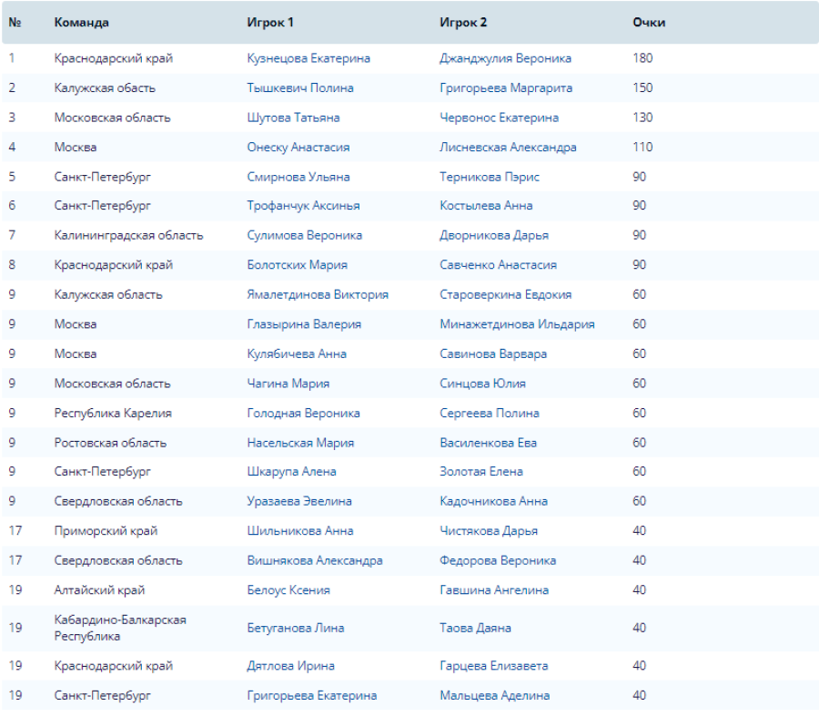Open Трофанчук Аксинья link
Image resolution: width=819 pixels, height=717 pixels.
(303, 206)
